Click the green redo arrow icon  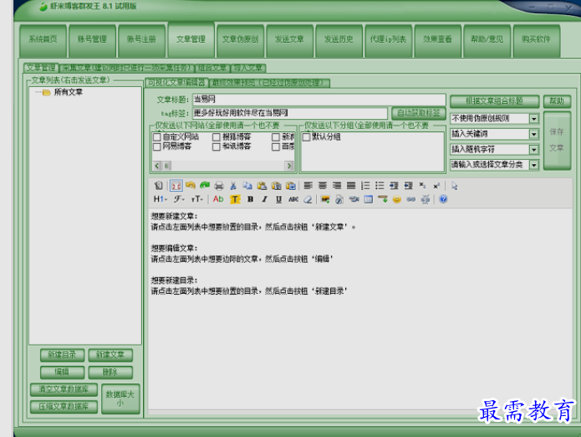click(x=205, y=186)
